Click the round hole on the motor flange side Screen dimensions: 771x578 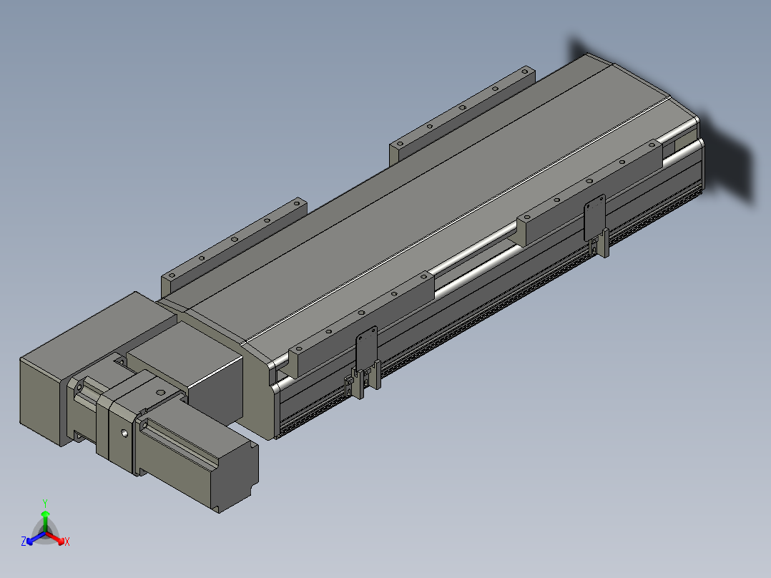pos(124,433)
